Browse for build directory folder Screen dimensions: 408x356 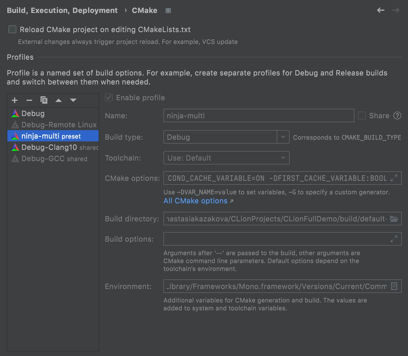tap(394, 219)
